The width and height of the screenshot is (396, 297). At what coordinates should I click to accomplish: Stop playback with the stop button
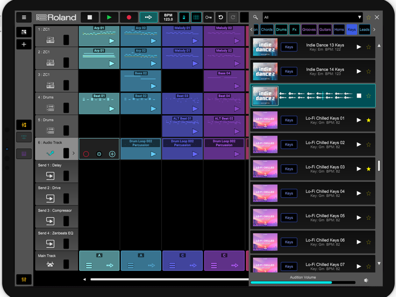tap(90, 17)
